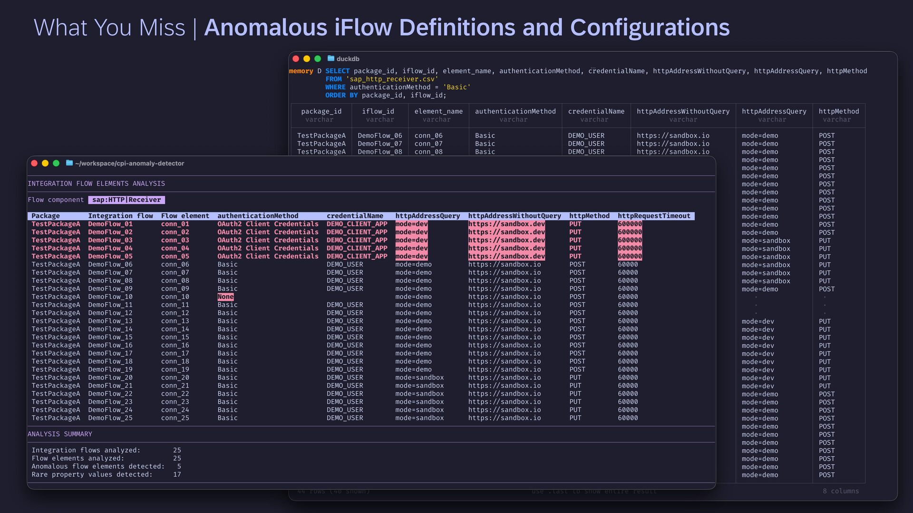Click the red close dot on duckdb window
This screenshot has width=913, height=513.
tap(296, 59)
